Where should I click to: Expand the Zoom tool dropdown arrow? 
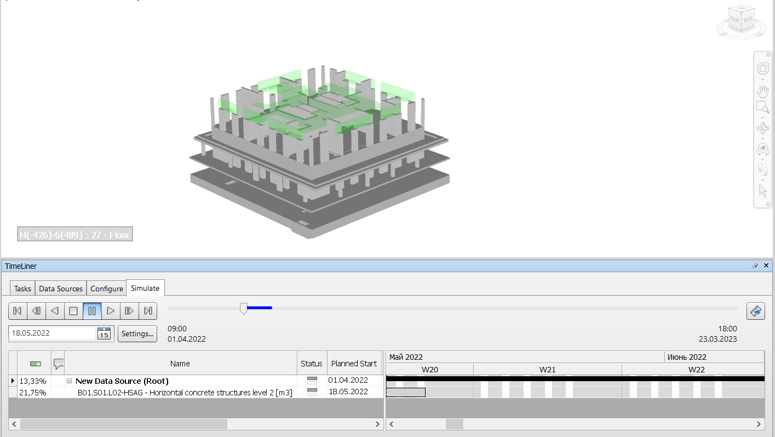coord(763,117)
